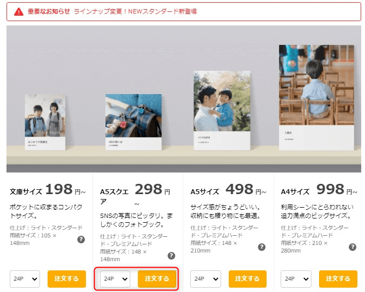Click the red warning triangle icon
Viewport: 365px width, 292px height.
tap(18, 11)
